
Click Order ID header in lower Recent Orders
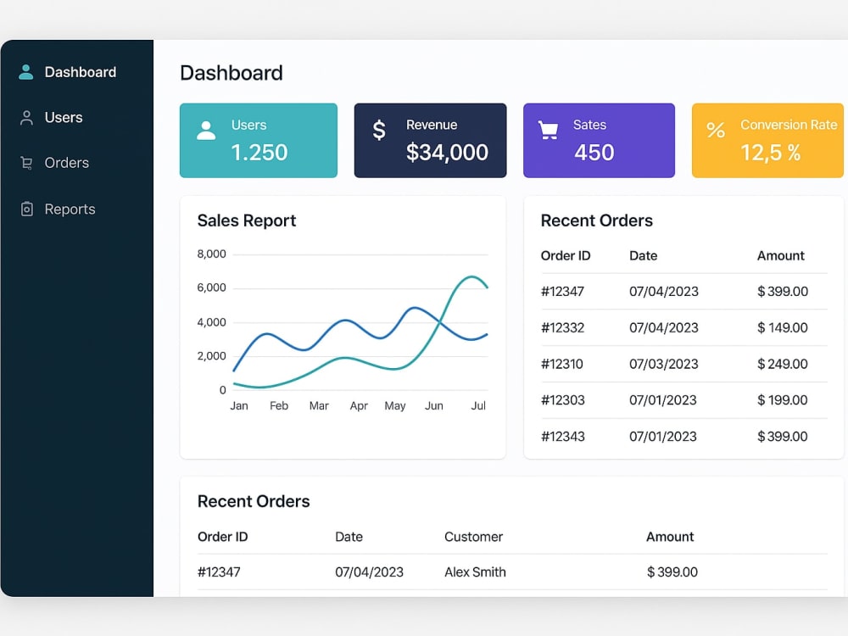222,537
